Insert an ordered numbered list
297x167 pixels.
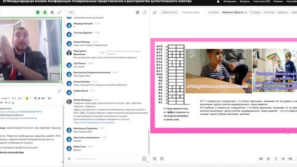coord(39,98)
